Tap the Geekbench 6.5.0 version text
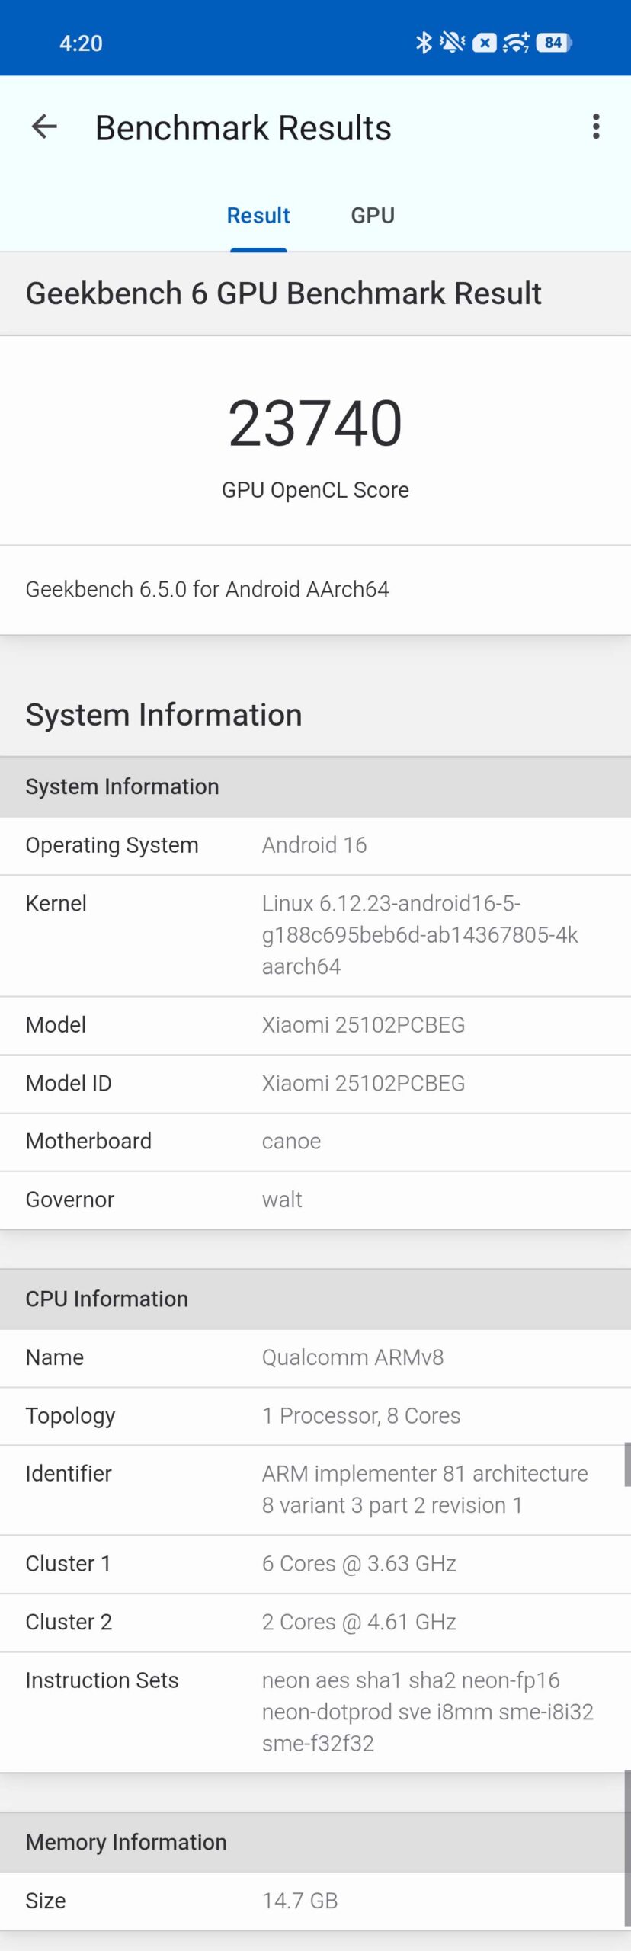The width and height of the screenshot is (631, 1951). click(x=207, y=589)
